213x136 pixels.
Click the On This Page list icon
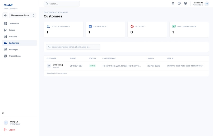[x=90, y=26]
